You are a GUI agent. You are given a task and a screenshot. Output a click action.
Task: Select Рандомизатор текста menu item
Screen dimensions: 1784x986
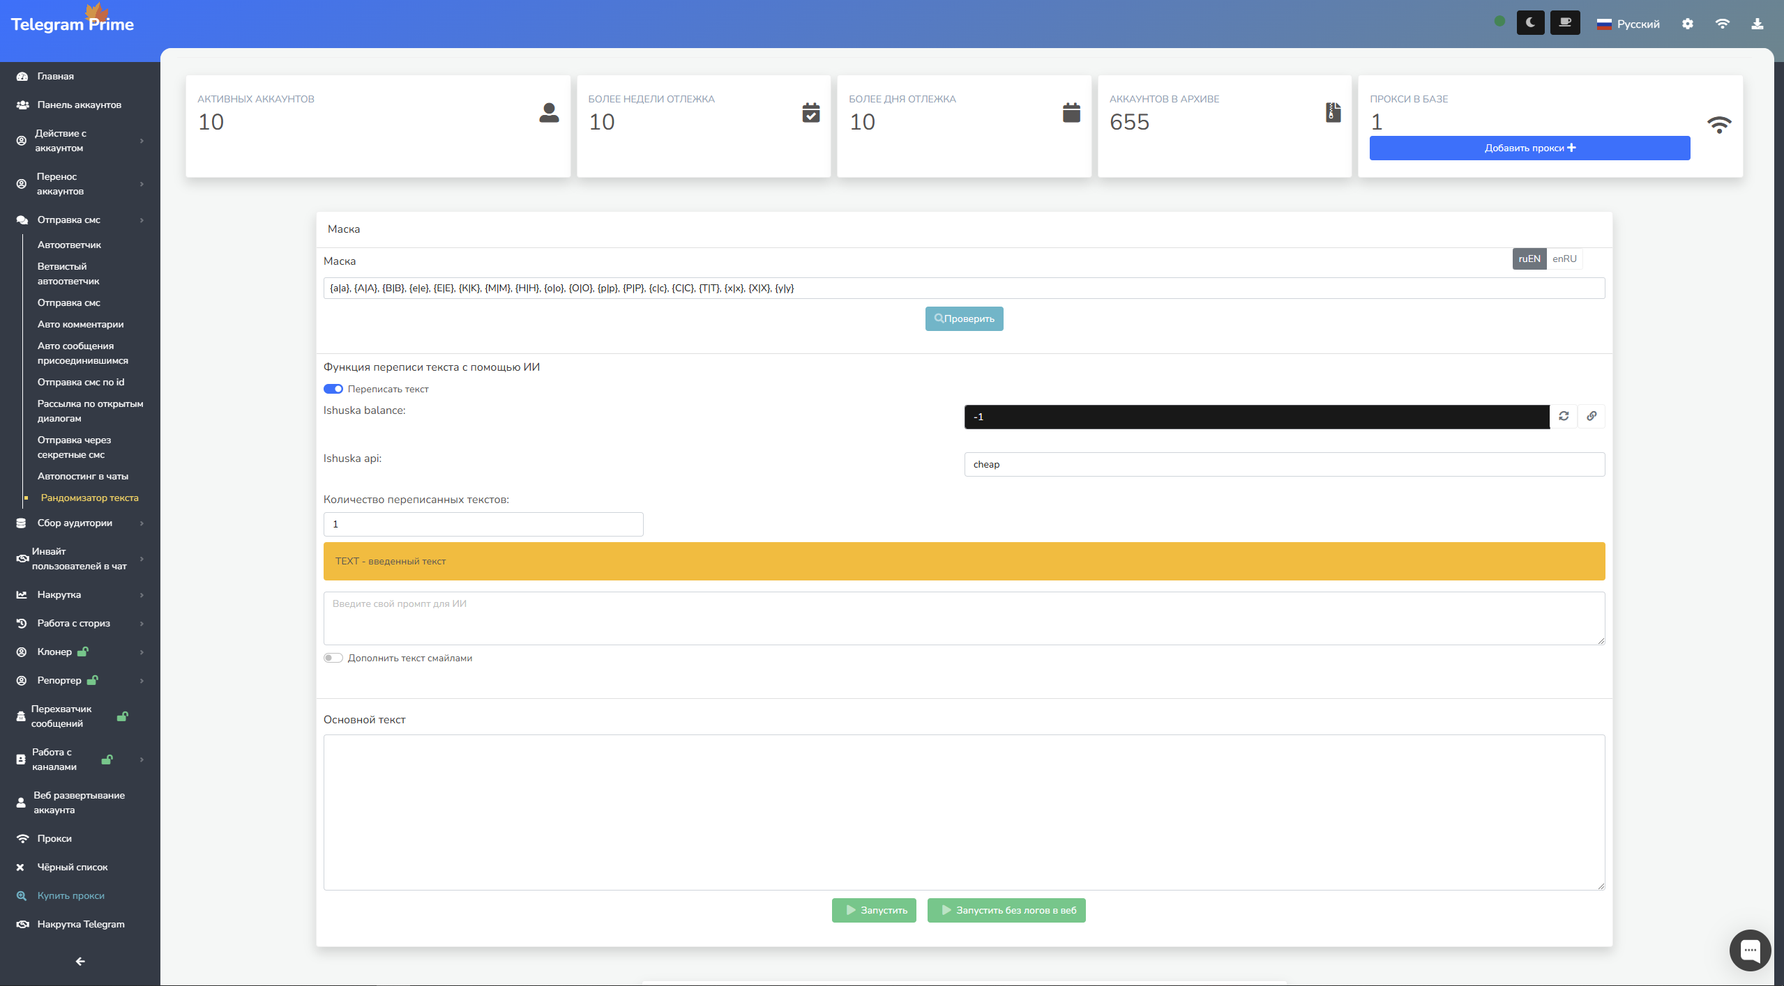pos(89,498)
